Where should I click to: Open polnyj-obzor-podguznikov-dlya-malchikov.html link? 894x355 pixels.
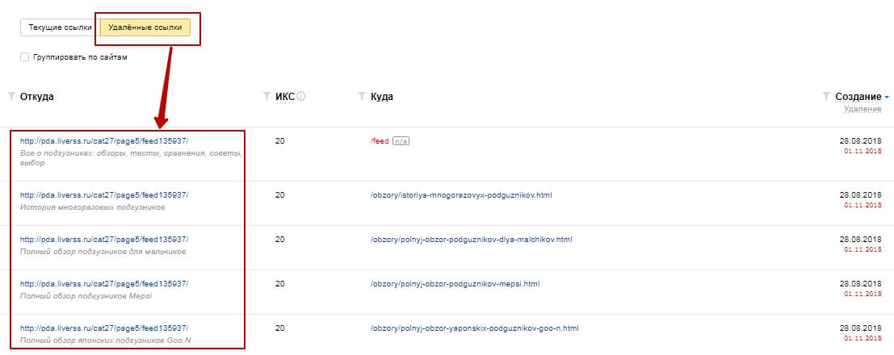(471, 240)
